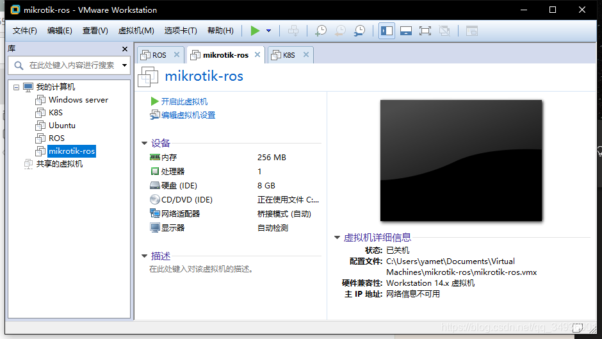Screen dimensions: 602x339
Task: Close the K8S tab
Action: 306,54
